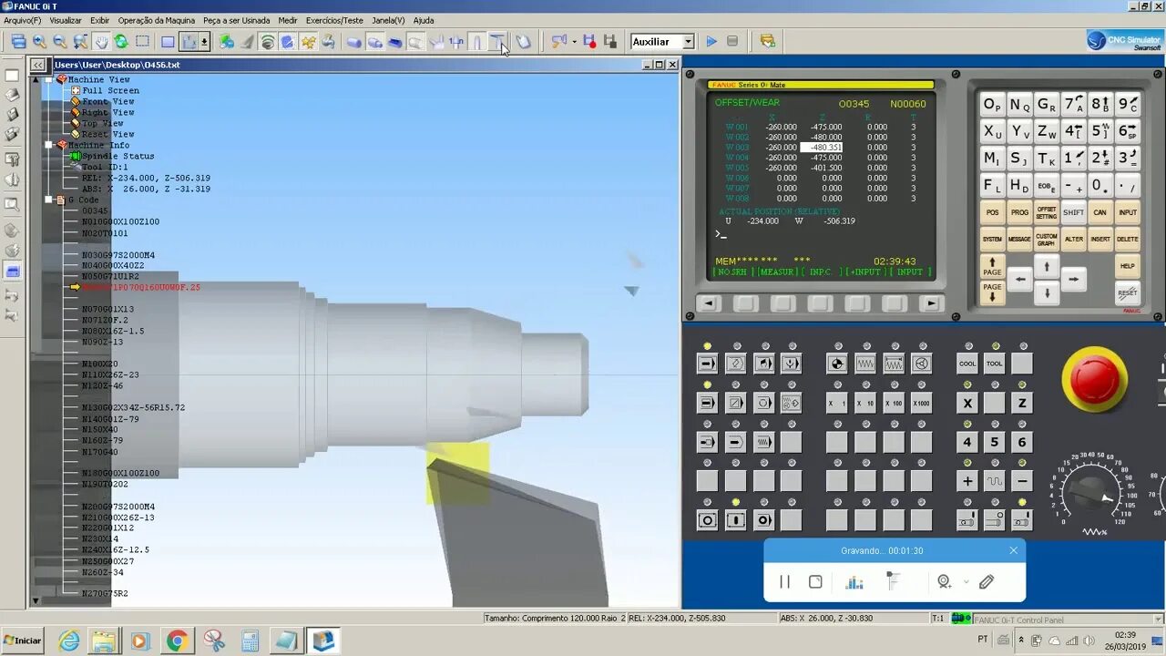Click the zoom out magnifier toolbar icon
This screenshot has width=1166, height=656.
[x=59, y=42]
